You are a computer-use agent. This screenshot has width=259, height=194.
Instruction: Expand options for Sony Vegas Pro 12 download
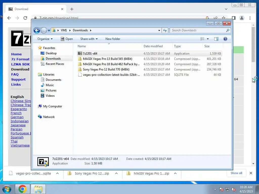coord(116,173)
